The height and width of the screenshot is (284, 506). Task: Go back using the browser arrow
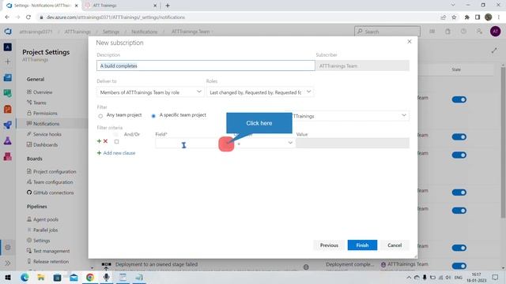pyautogui.click(x=7, y=17)
